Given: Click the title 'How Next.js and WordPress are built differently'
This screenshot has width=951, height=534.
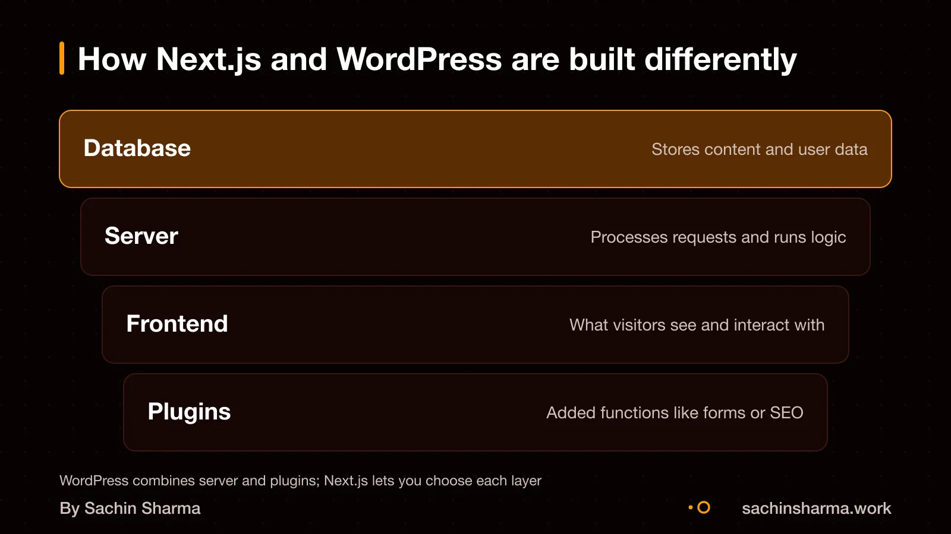Looking at the screenshot, I should pos(437,60).
